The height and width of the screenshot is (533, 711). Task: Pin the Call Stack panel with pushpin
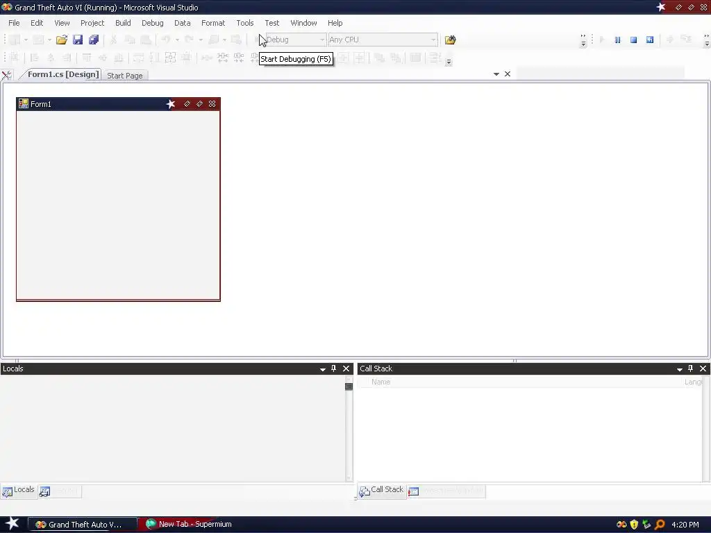pyautogui.click(x=691, y=369)
